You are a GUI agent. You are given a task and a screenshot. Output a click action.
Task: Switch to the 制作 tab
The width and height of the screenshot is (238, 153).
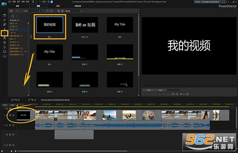[58, 6]
